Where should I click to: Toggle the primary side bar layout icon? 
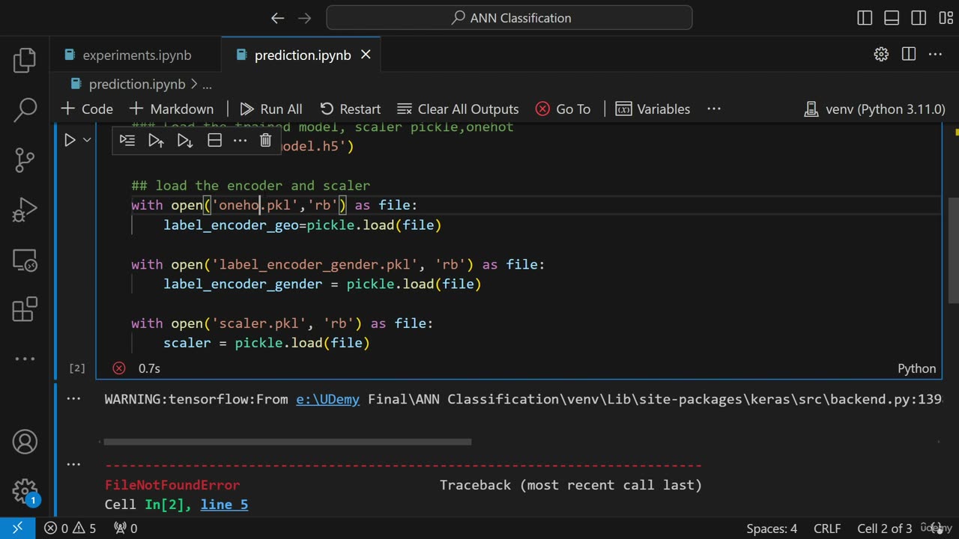tap(865, 18)
